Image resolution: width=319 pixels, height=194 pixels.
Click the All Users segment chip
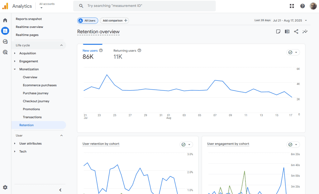pyautogui.click(x=88, y=21)
